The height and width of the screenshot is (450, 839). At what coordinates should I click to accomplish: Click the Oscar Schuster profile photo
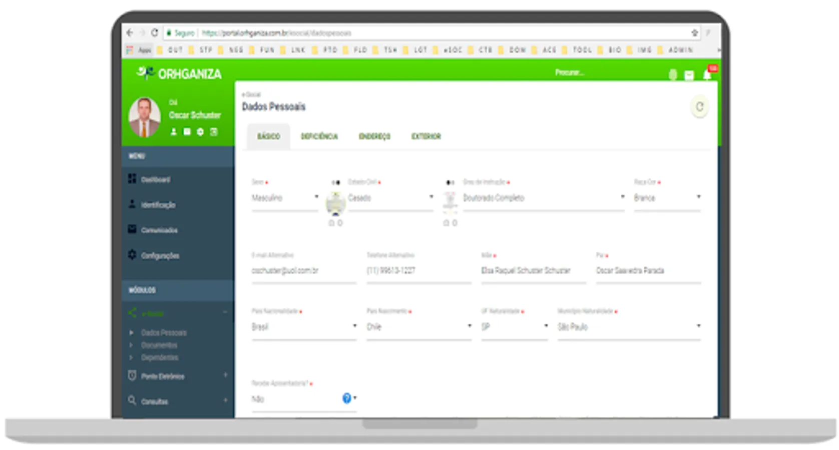pos(145,117)
